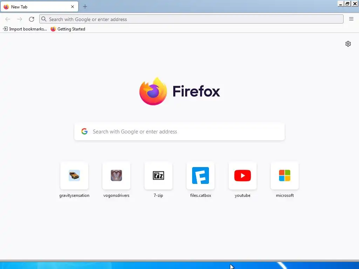
Task: Open the Firefox hamburger menu
Action: tap(351, 19)
